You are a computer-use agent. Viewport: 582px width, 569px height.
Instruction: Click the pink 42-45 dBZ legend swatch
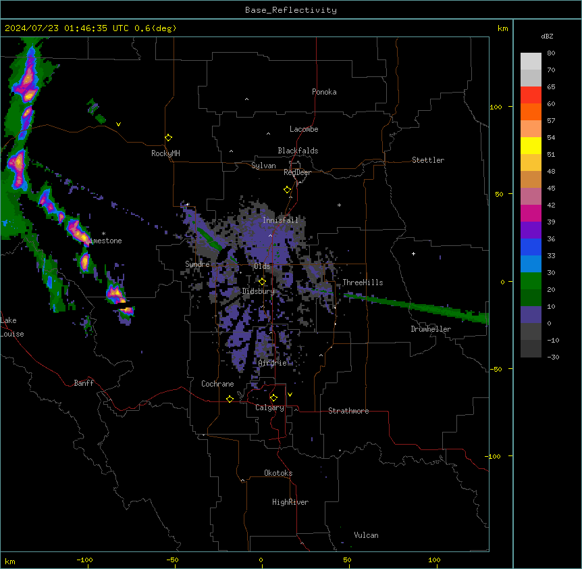coord(531,197)
